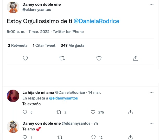Open more options on 'Te amo' reply

(x=152, y=123)
